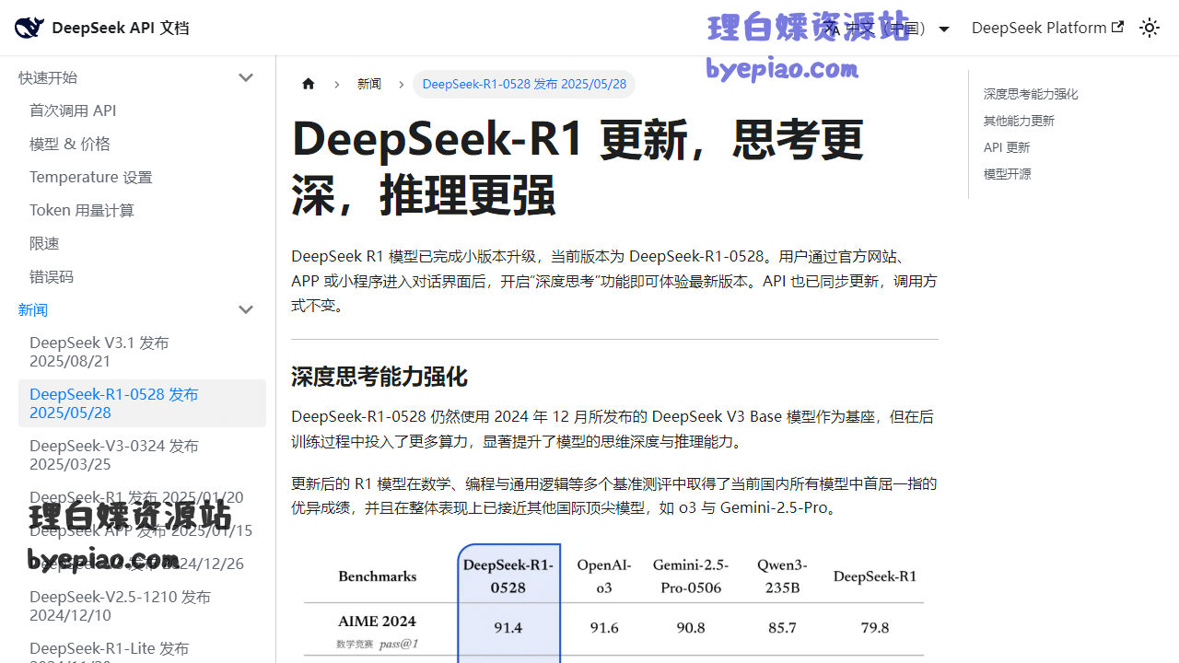Click the 深度思考能力强化 section heading
This screenshot has width=1179, height=663.
379,377
